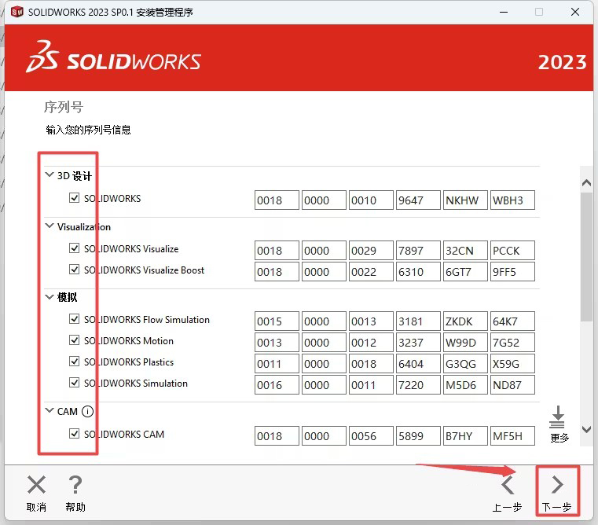The height and width of the screenshot is (525, 598).
Task: Click Visualize Boost serial field 6GT7
Action: pyautogui.click(x=465, y=272)
